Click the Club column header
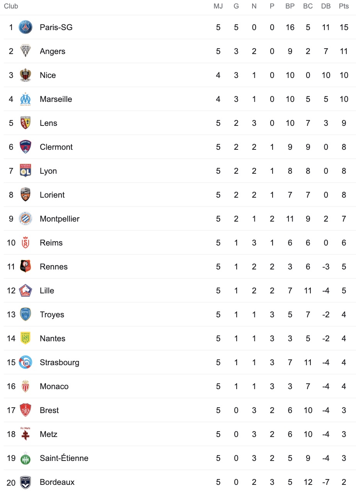This screenshot has width=356, height=498. click(x=11, y=6)
